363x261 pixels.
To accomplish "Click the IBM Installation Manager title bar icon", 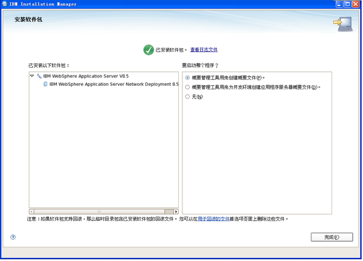I will (5, 4).
